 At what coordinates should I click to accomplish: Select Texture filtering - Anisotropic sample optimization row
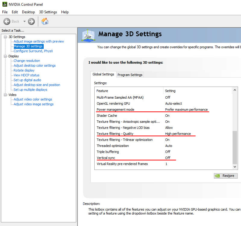[x=163, y=122]
